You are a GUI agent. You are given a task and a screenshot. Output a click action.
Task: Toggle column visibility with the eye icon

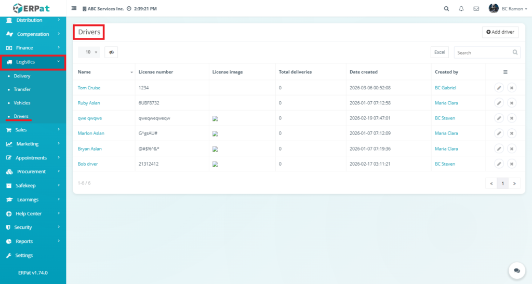(x=111, y=52)
